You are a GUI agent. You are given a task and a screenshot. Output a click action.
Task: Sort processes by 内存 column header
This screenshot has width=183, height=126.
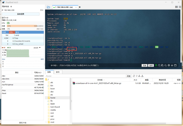[x=5, y=32]
